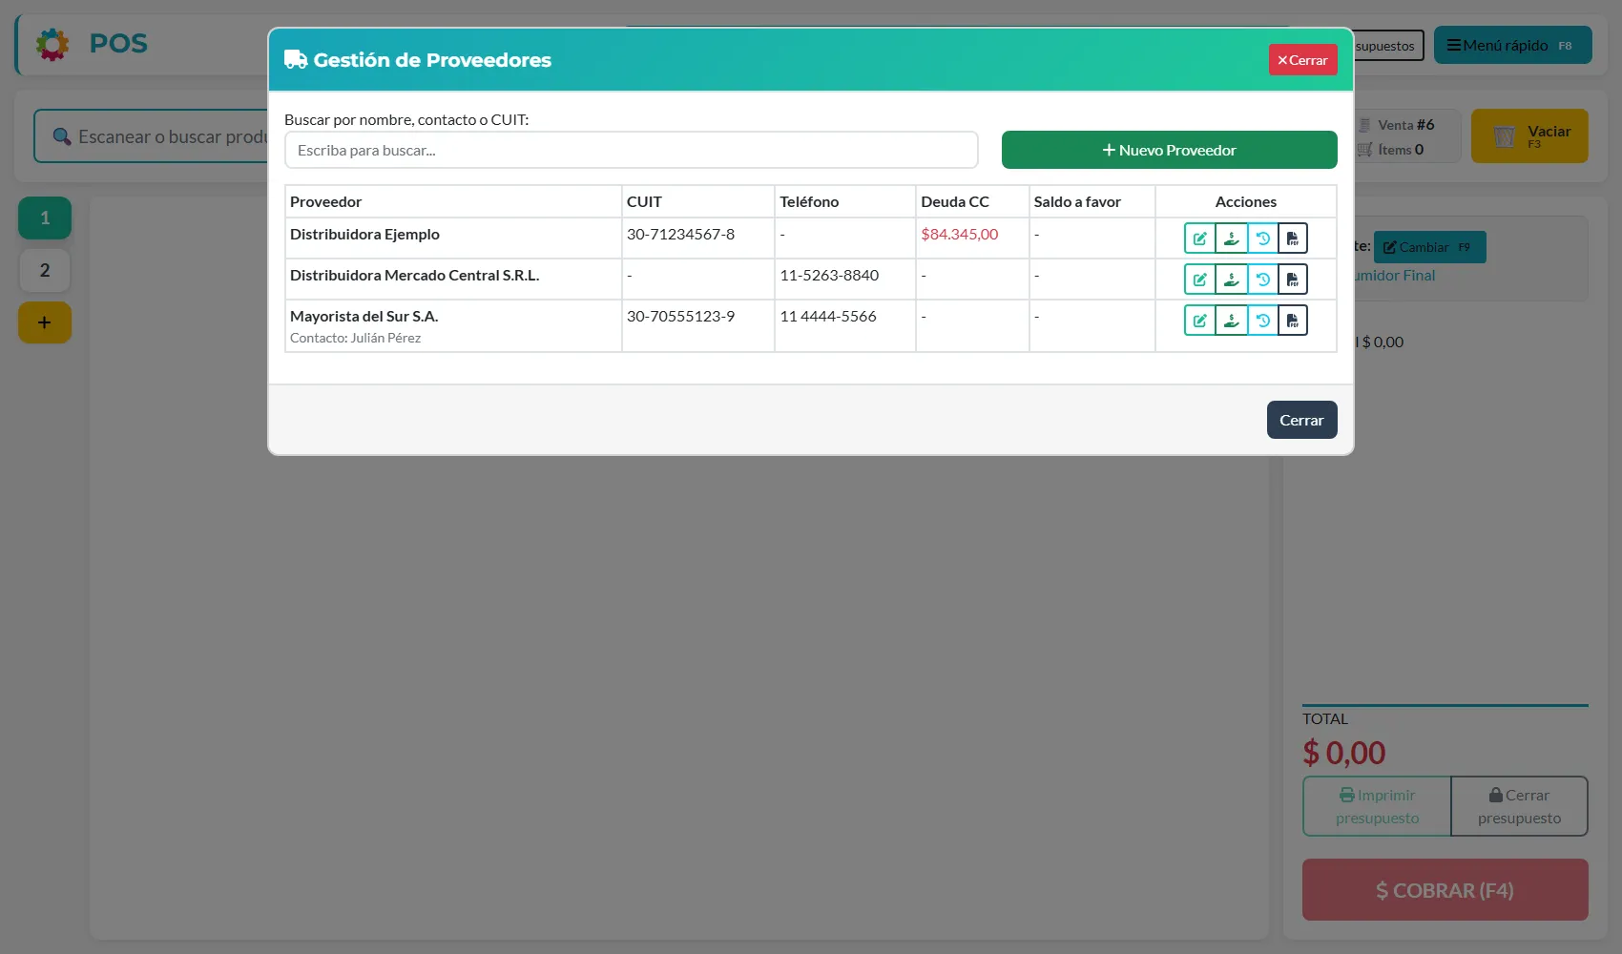
Task: Select CUIT 30-71234567-8
Action: click(680, 234)
